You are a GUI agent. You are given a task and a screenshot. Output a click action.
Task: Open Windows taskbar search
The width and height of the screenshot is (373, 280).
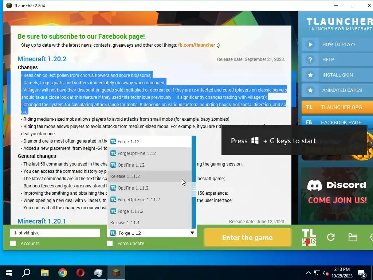26,273
